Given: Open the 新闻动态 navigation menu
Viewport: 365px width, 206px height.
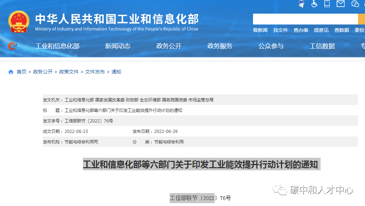Looking at the screenshot, I should tap(117, 46).
